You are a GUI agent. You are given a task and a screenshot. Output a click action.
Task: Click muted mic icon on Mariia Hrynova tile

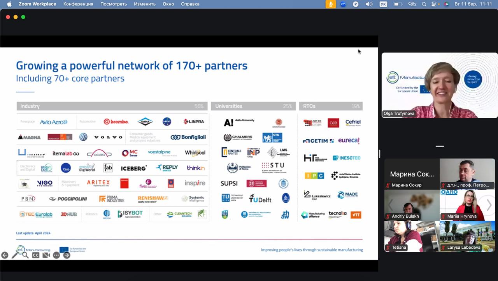444,216
